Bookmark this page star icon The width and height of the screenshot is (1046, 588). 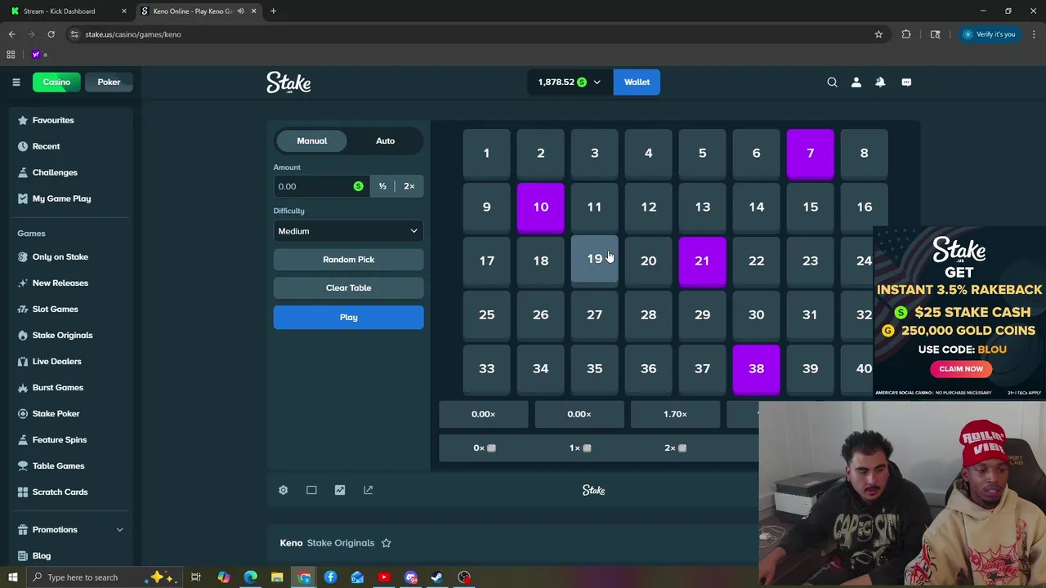[878, 34]
